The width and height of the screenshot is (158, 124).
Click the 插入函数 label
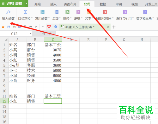[x=9, y=18]
